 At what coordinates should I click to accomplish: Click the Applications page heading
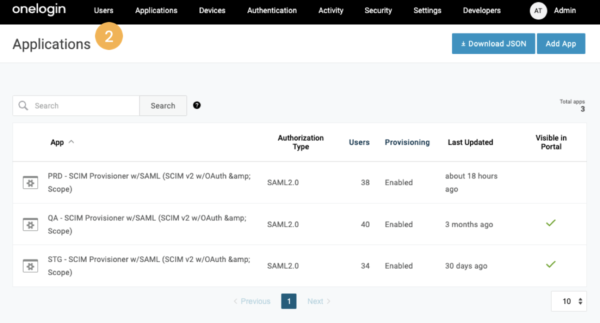pos(51,44)
